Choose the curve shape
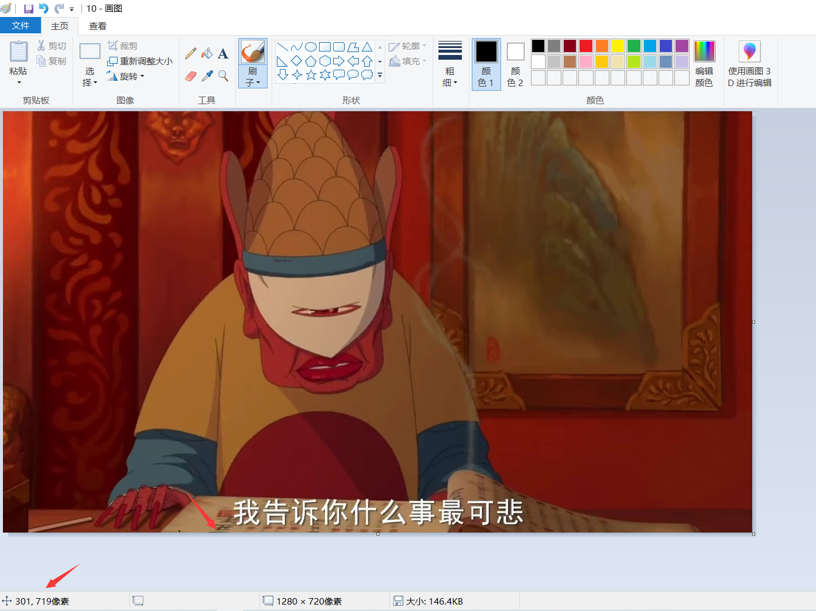 pyautogui.click(x=297, y=47)
